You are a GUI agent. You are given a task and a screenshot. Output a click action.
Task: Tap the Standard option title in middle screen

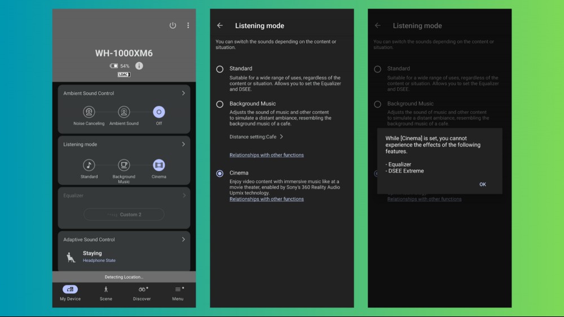click(x=241, y=68)
